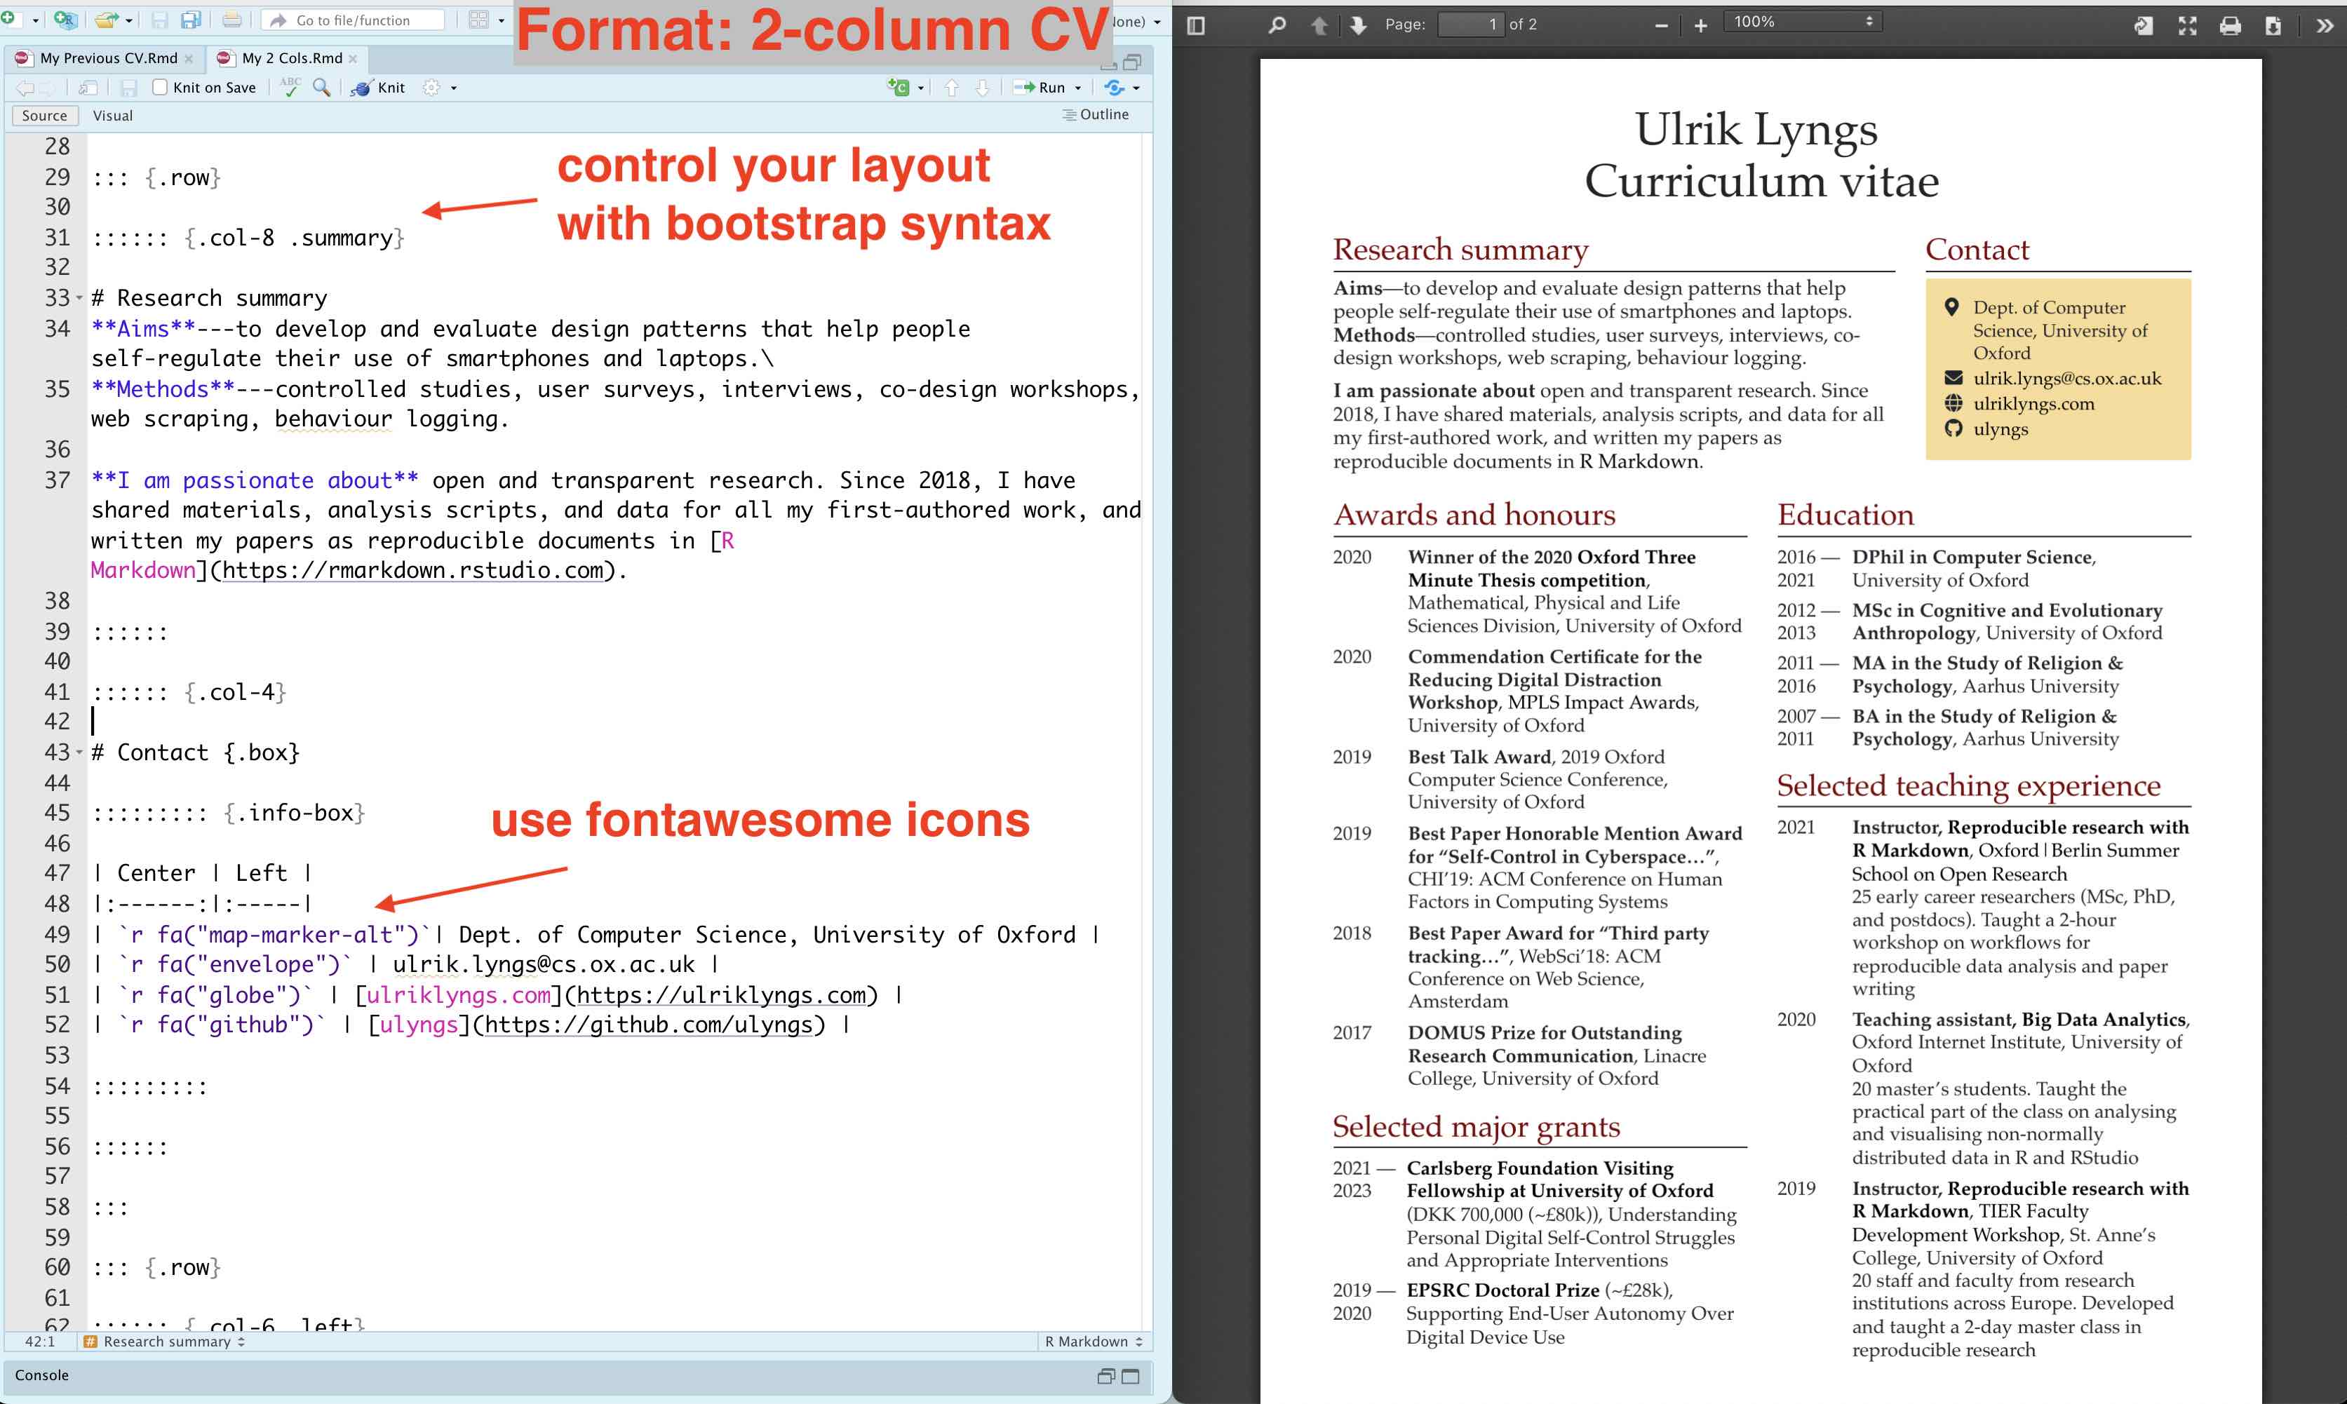This screenshot has height=1404, width=2347.
Task: Toggle the PDF viewer sidebar
Action: click(1196, 25)
